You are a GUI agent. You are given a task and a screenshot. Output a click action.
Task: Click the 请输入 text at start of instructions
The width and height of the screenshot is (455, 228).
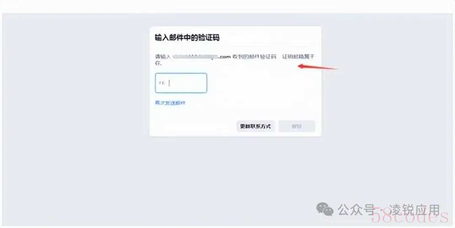(x=163, y=57)
